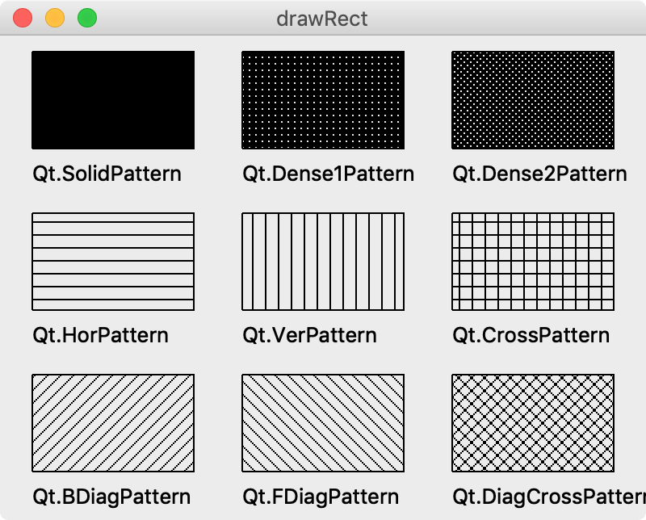Viewport: 646px width, 520px height.
Task: Minimize window with the yellow button
Action: [x=55, y=19]
